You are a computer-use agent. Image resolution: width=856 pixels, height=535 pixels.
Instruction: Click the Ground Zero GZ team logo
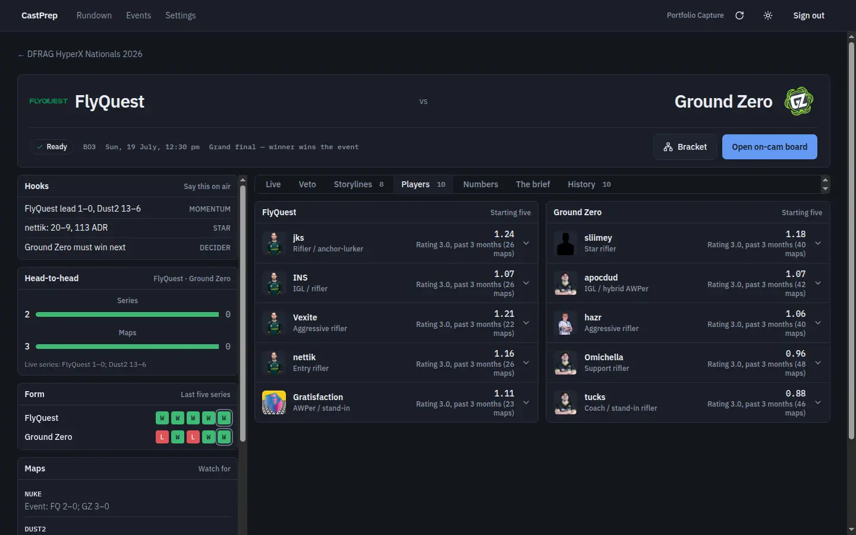[799, 101]
